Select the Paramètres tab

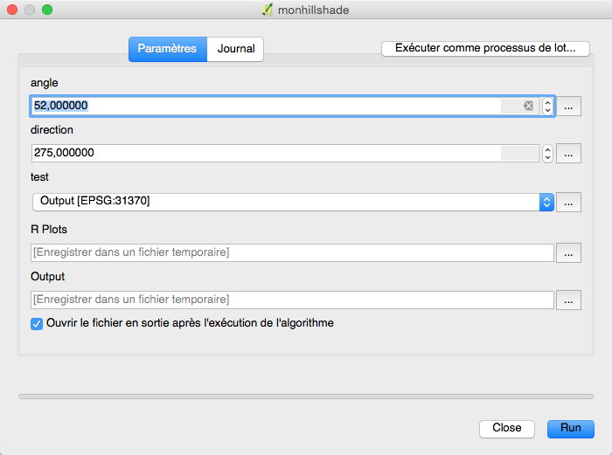click(167, 49)
